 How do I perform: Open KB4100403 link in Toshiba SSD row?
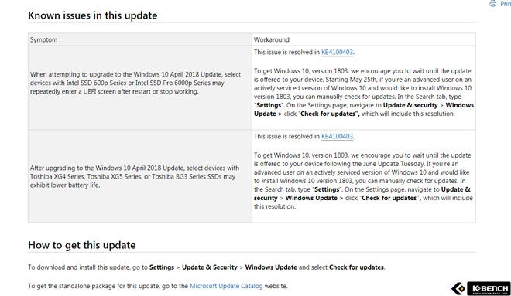[337, 136]
